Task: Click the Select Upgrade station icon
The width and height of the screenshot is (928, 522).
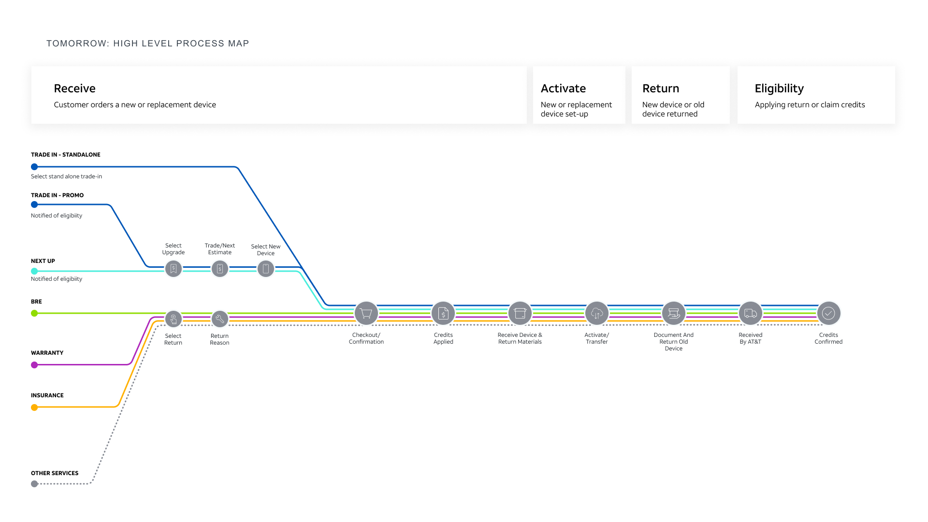Action: 174,269
